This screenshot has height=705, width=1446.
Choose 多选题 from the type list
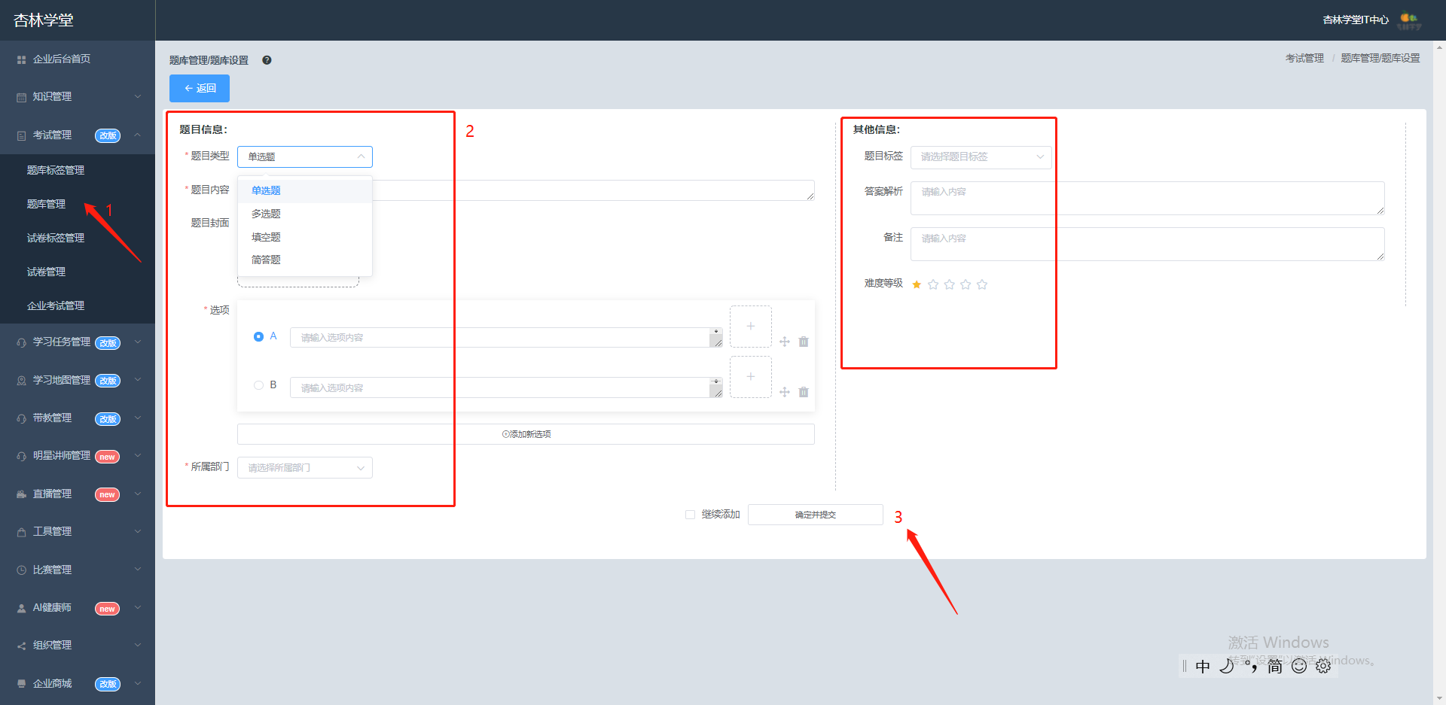[x=305, y=214]
